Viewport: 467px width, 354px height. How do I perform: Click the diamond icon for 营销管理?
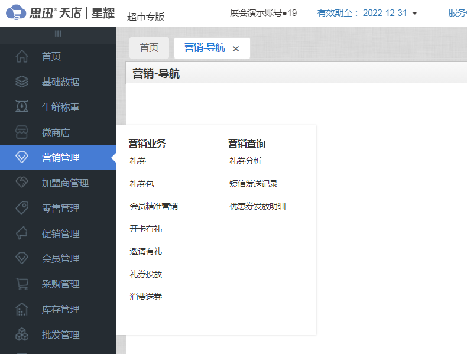(x=22, y=157)
